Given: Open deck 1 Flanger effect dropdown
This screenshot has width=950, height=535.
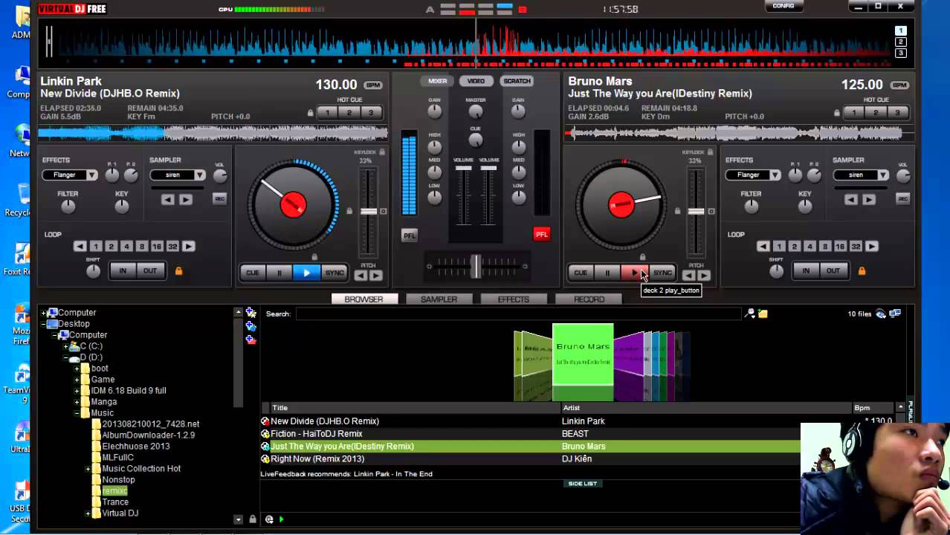Looking at the screenshot, I should click(x=70, y=175).
